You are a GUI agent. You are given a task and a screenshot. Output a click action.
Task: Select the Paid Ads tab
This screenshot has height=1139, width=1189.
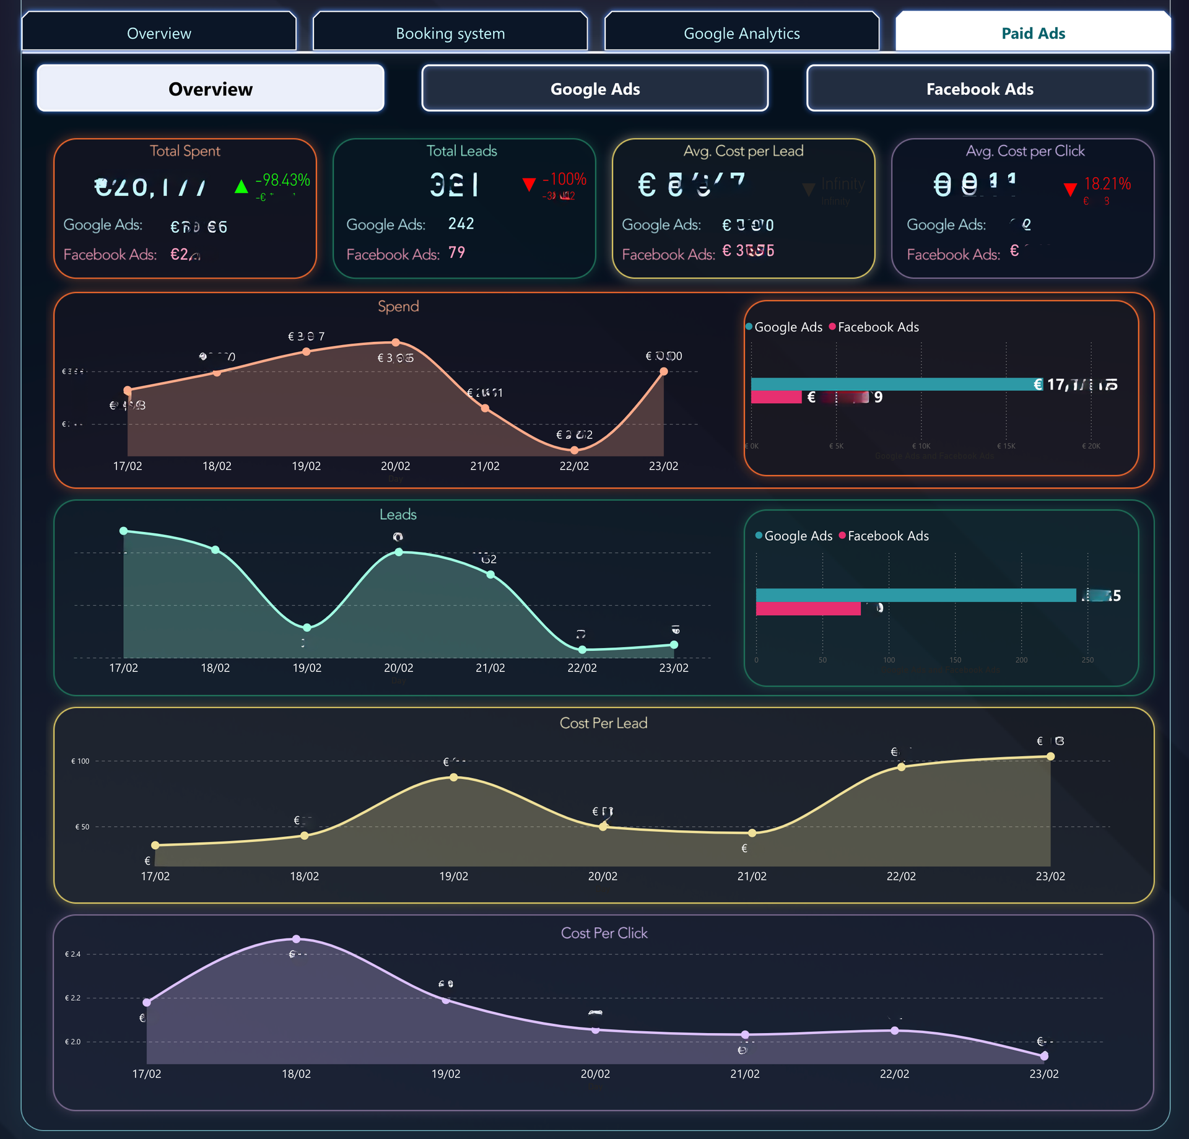[1033, 32]
